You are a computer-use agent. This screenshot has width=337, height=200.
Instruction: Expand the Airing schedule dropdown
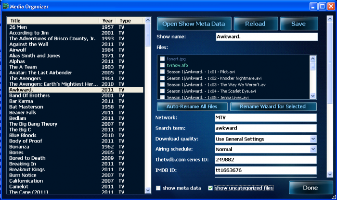313,149
